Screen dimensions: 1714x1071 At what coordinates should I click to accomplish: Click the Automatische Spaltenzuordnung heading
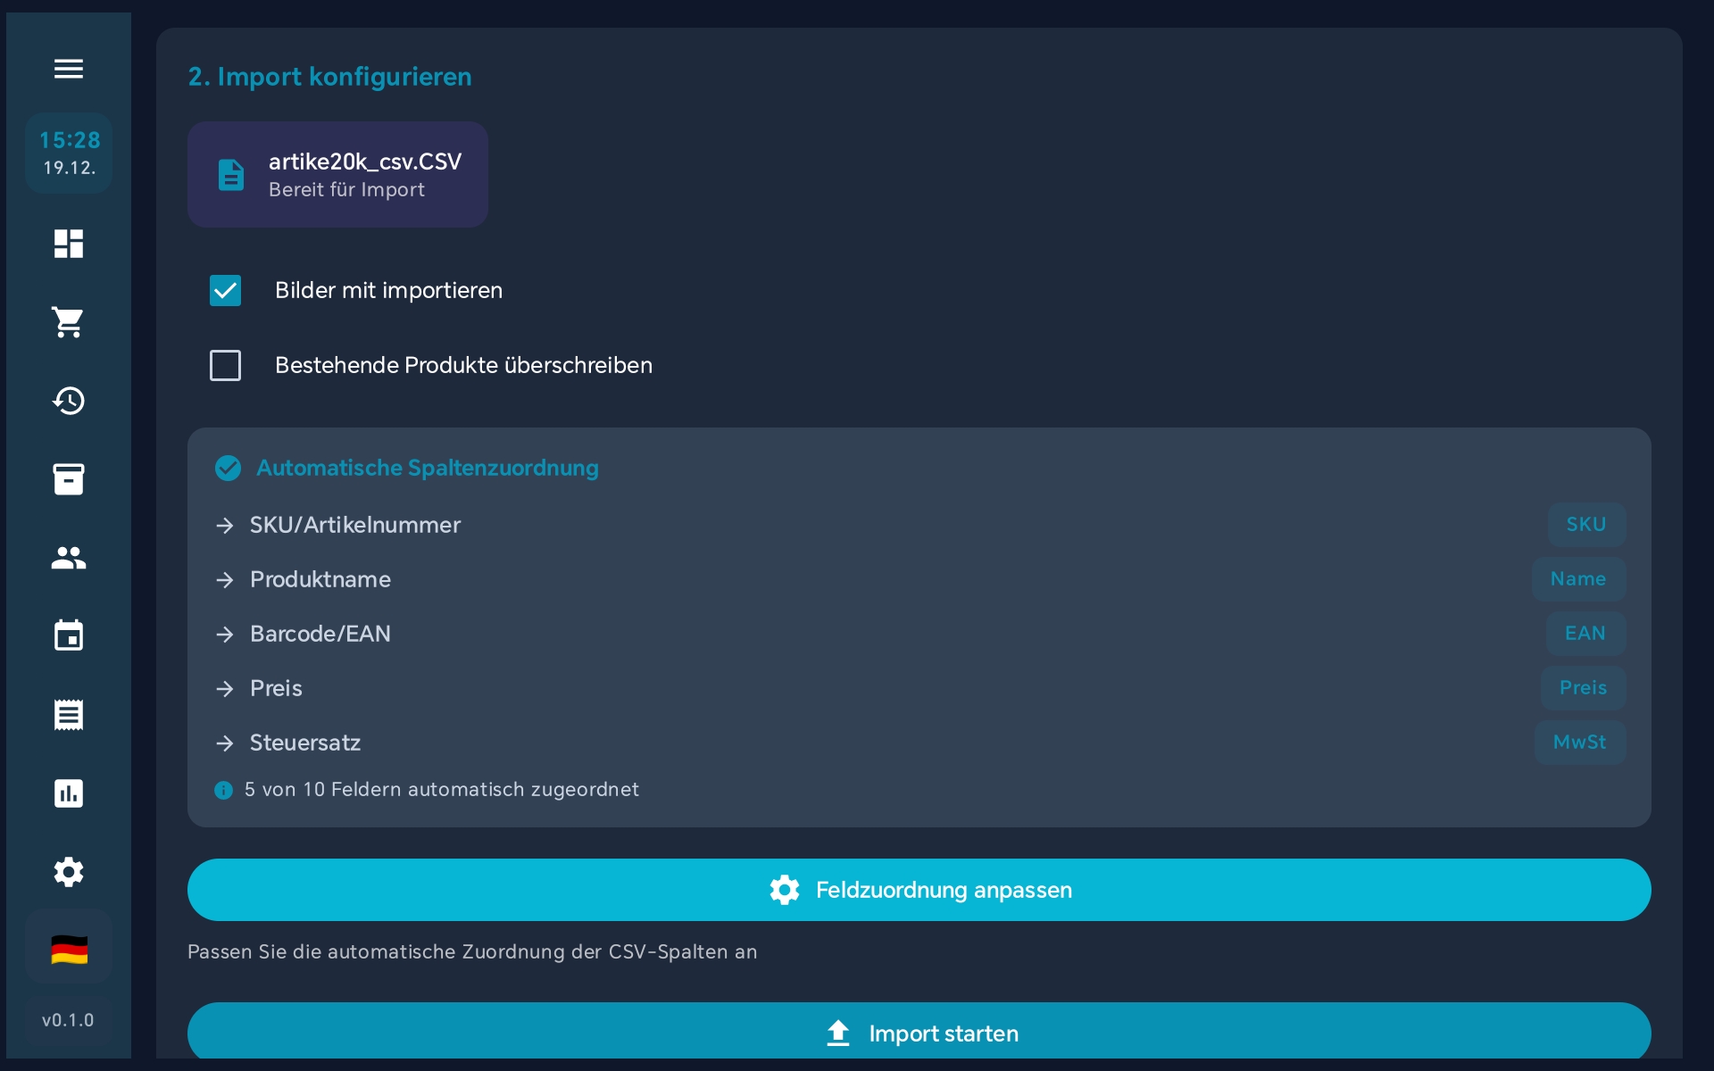point(427,468)
